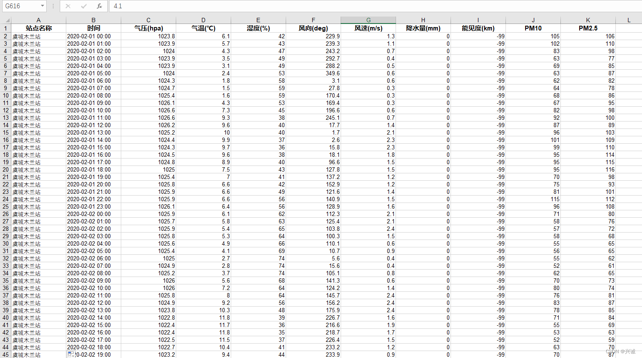
Task: Click the 时间 header cell
Action: click(93, 28)
